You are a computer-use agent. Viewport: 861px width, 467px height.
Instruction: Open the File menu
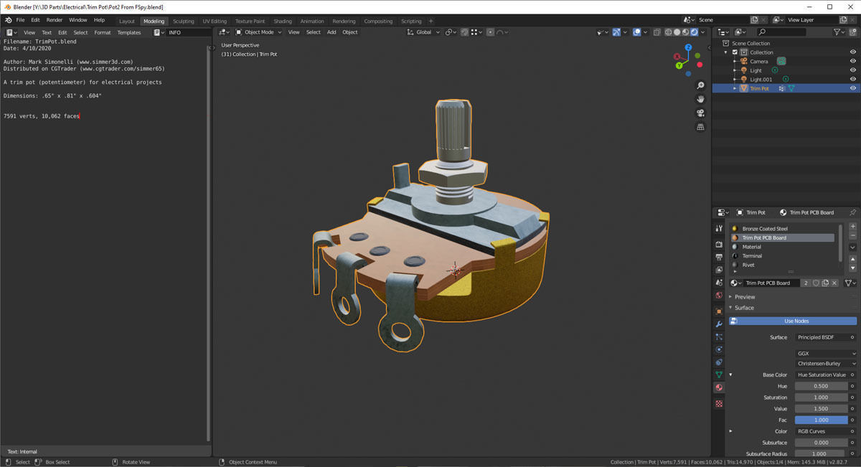pyautogui.click(x=20, y=20)
